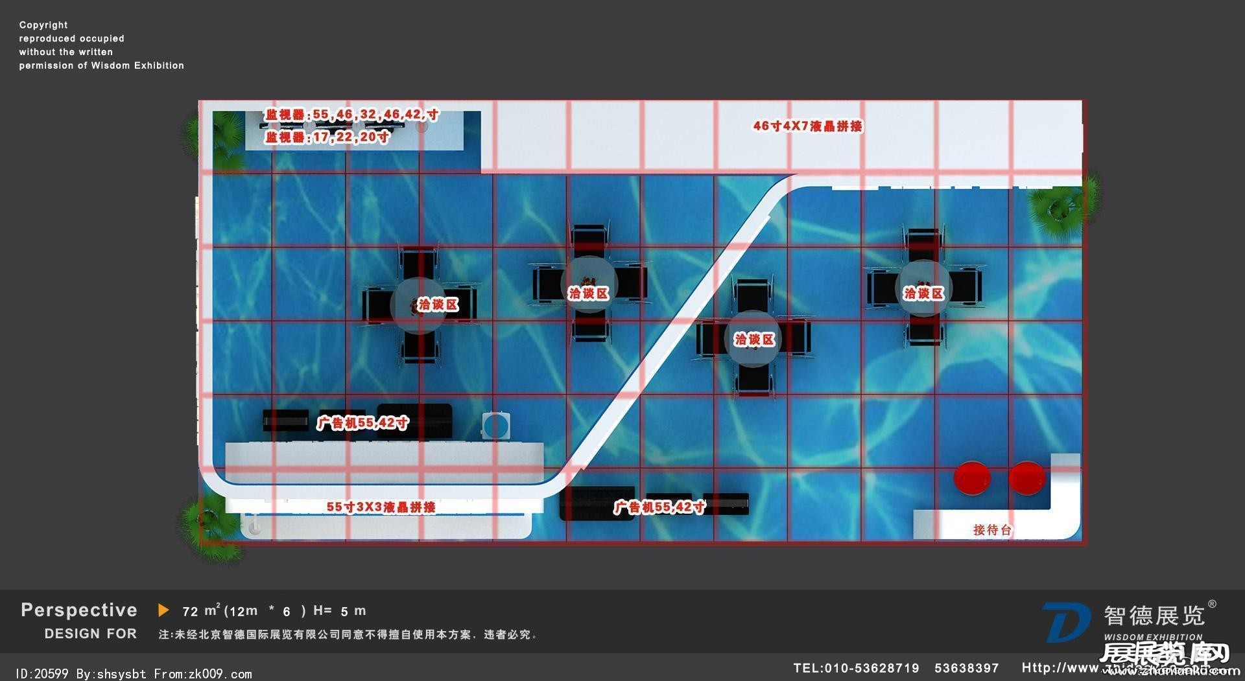Click the 55寸3X3液晶拼接 label
This screenshot has height=681, width=1245.
381,507
